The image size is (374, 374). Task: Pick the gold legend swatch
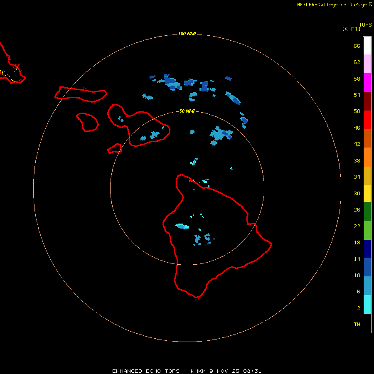[x=367, y=176]
